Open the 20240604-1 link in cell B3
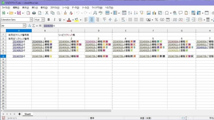Screen dimensions: 214x120 click(38, 41)
